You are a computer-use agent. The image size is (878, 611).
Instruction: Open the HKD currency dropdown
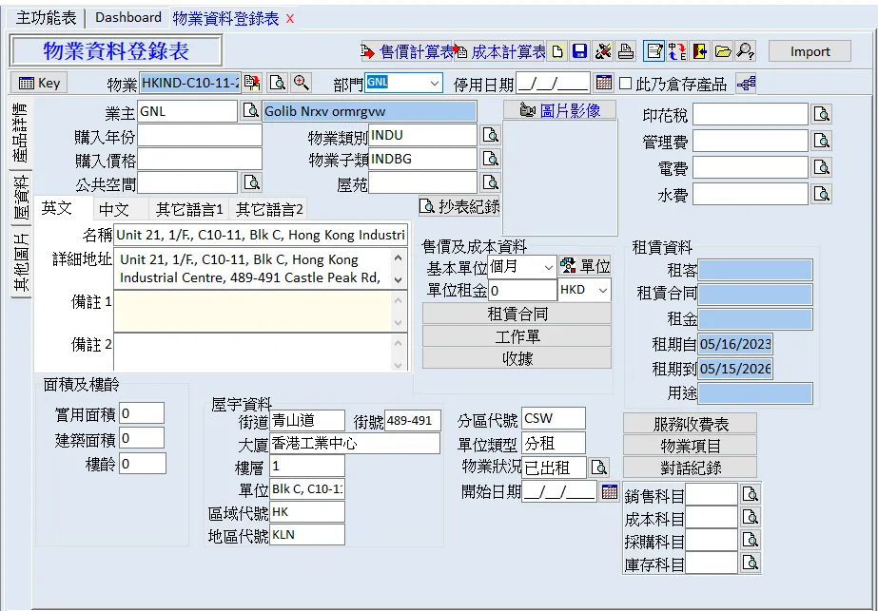click(601, 291)
